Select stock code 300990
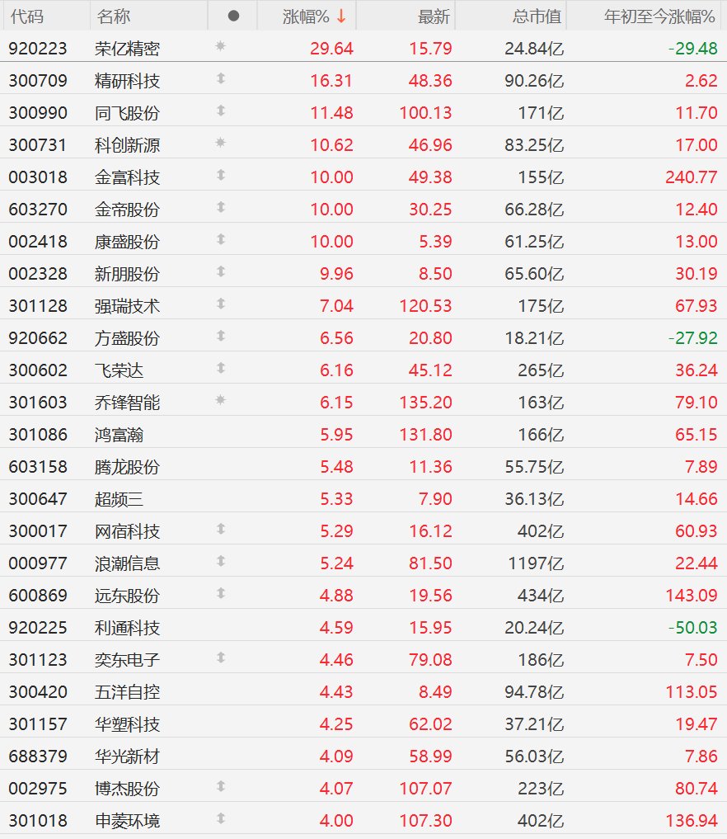 click(38, 113)
